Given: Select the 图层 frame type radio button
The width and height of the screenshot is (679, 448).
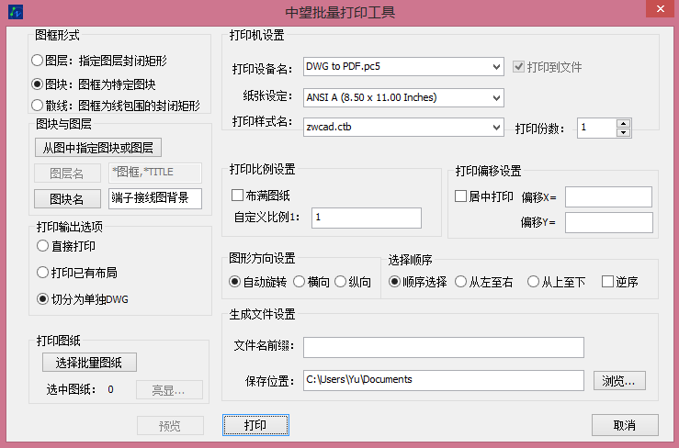Looking at the screenshot, I should [x=37, y=61].
